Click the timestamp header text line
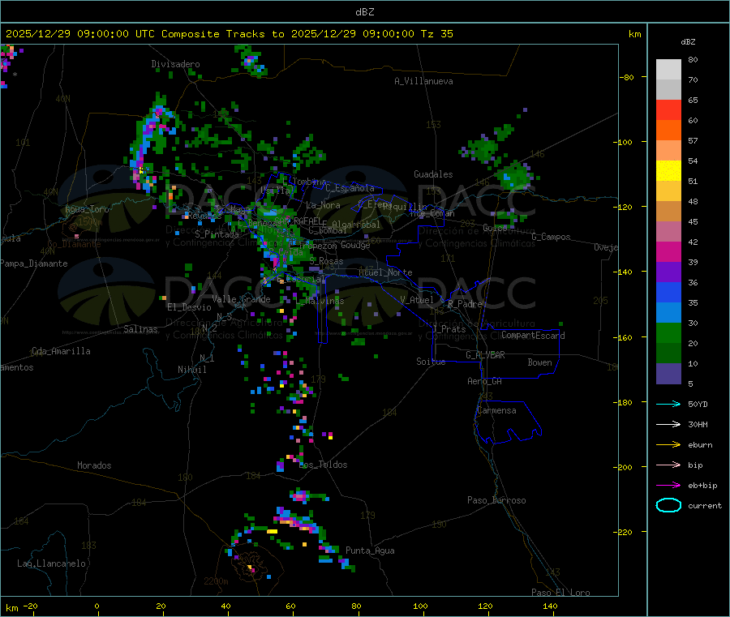The height and width of the screenshot is (617, 730). 230,34
